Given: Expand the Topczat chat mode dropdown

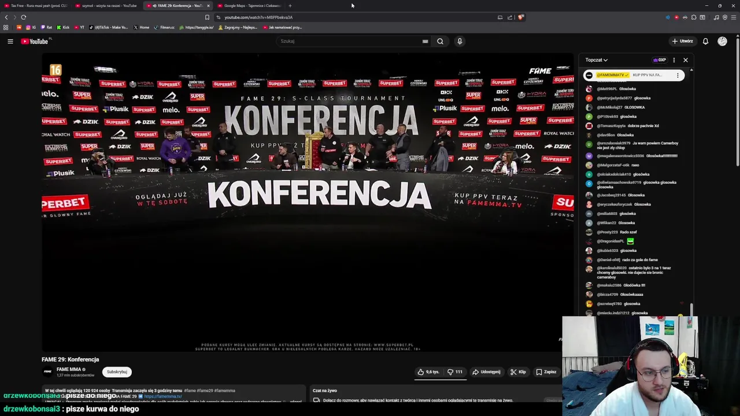Looking at the screenshot, I should tap(596, 60).
